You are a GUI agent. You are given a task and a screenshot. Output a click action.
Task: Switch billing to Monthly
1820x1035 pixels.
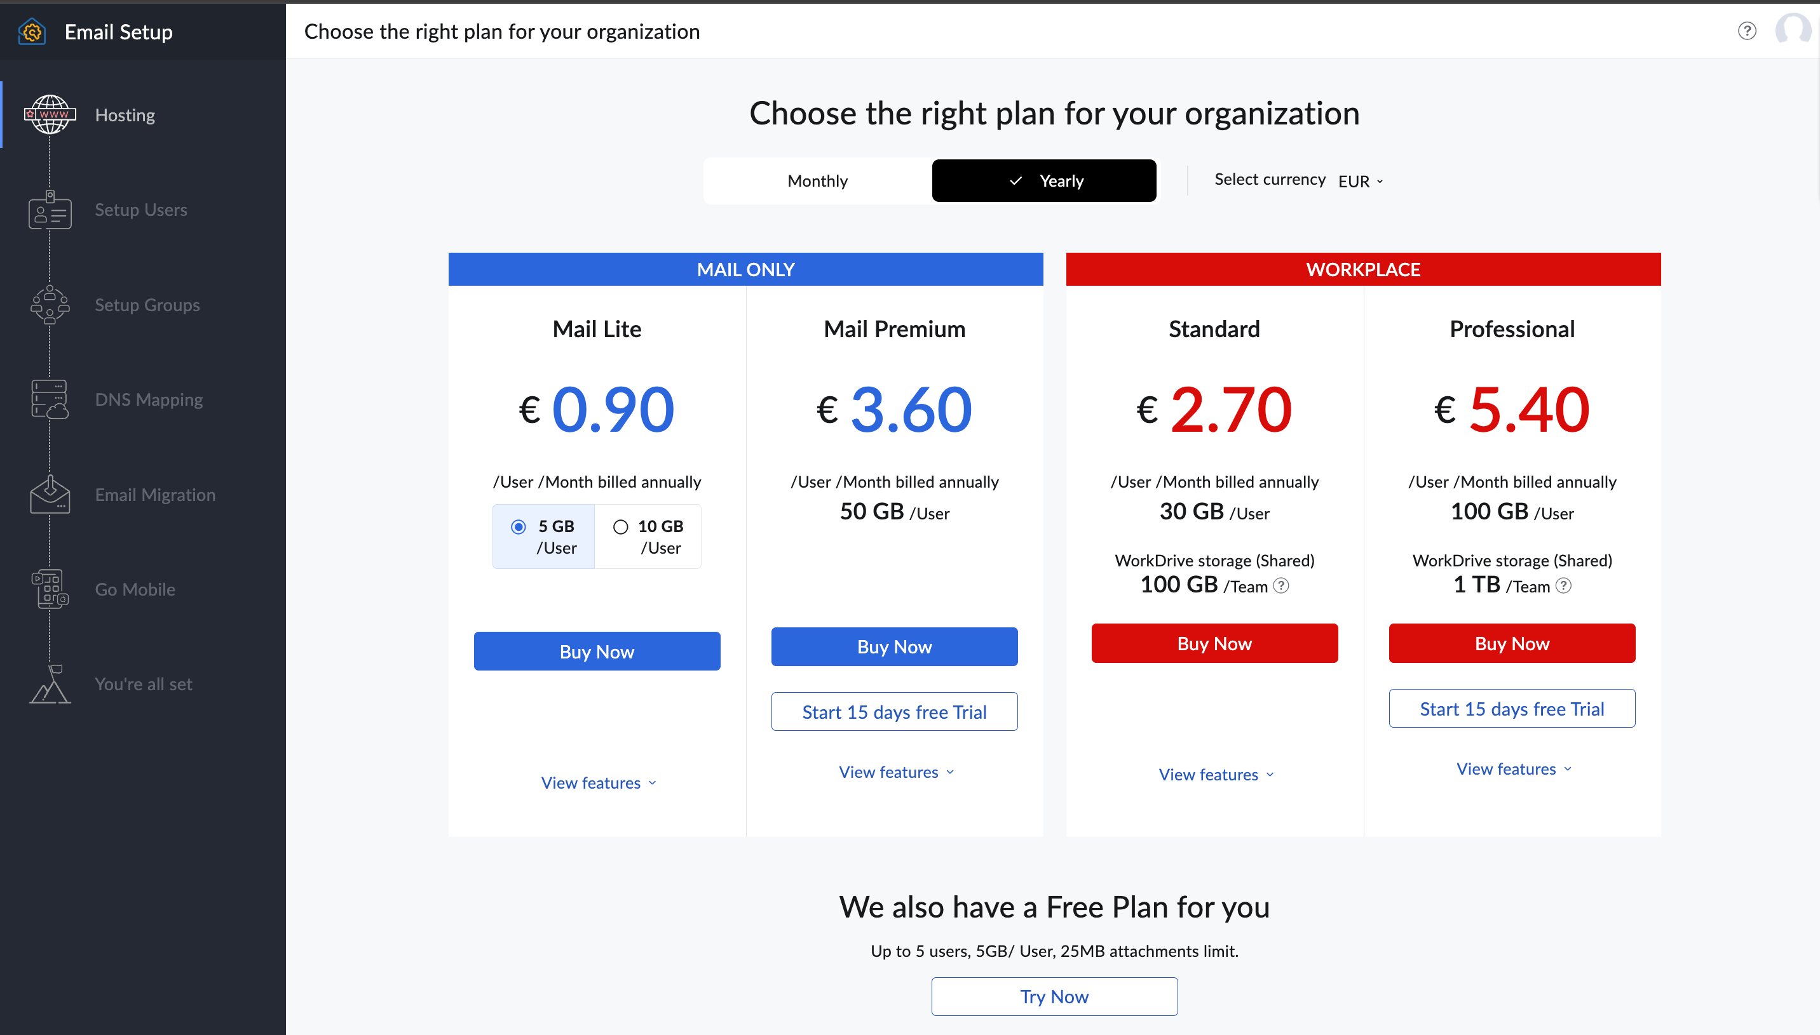pos(817,181)
